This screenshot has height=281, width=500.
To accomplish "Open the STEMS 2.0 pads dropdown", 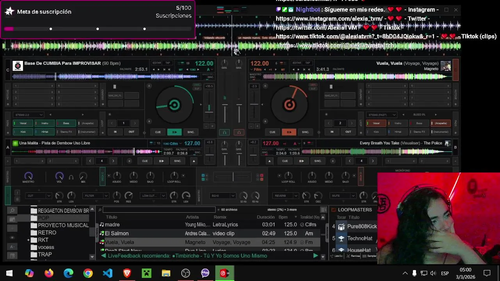I will tap(29, 115).
